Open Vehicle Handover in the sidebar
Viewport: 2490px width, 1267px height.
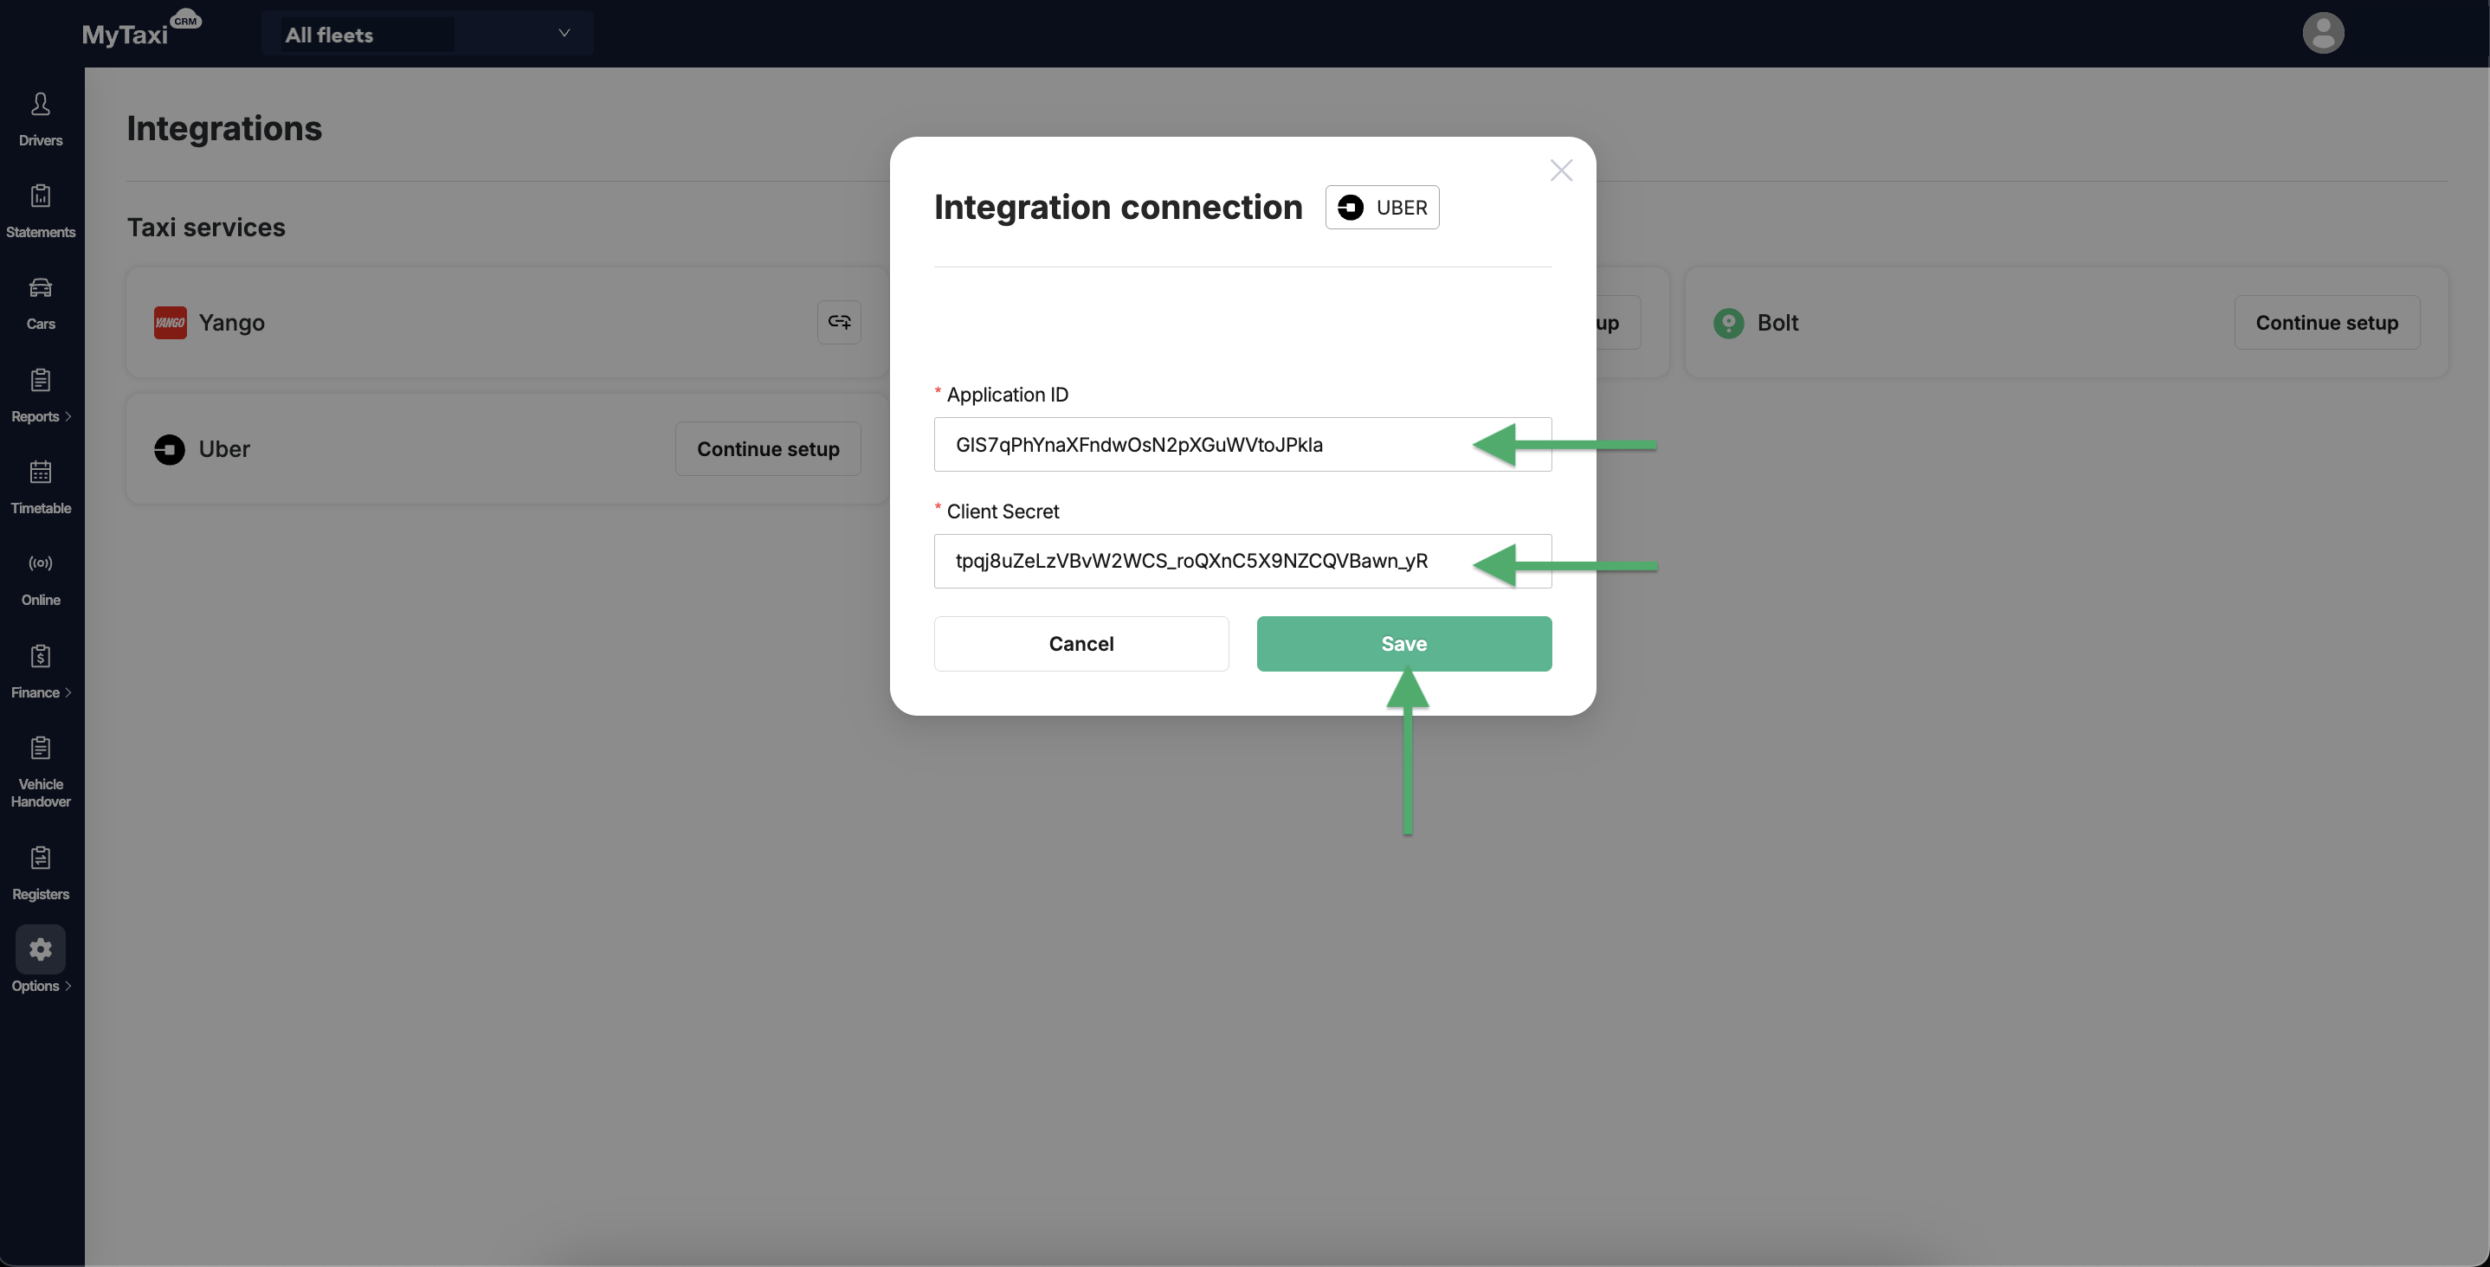coord(41,770)
